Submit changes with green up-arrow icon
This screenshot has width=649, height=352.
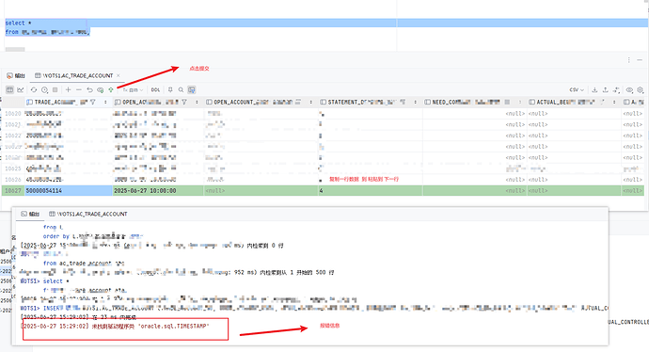coord(111,89)
